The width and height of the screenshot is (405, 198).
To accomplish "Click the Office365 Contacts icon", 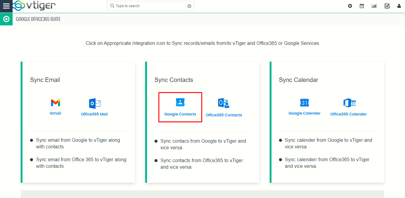I will (224, 103).
